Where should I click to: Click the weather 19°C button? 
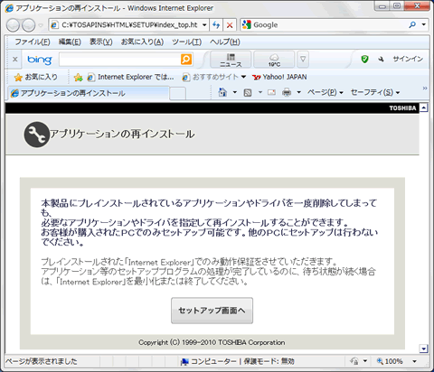(274, 60)
